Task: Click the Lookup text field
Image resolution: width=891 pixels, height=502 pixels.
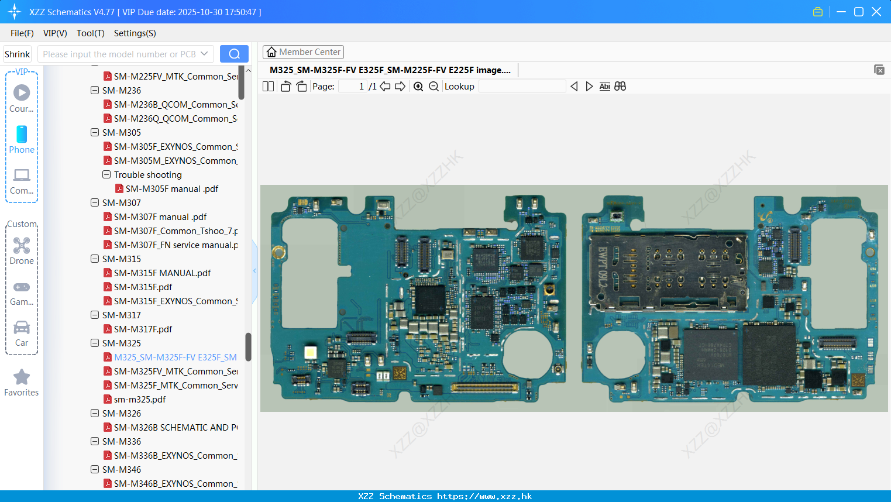Action: point(522,87)
